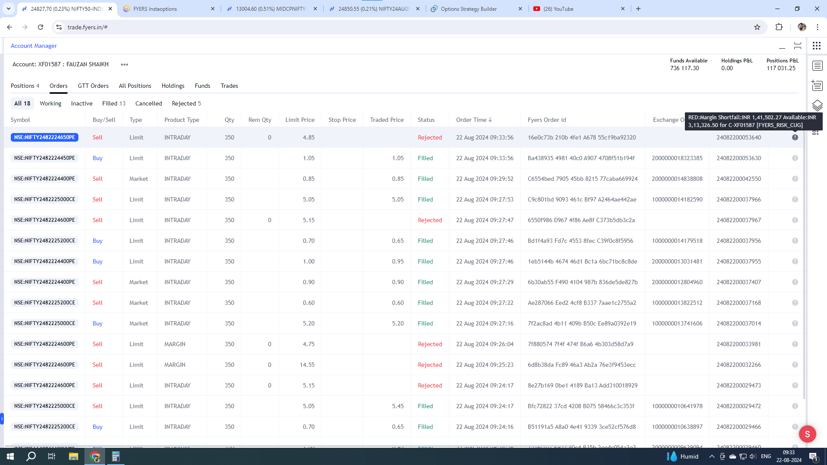Image resolution: width=827 pixels, height=465 pixels.
Task: Filter orders by Cancelled
Action: pos(149,103)
